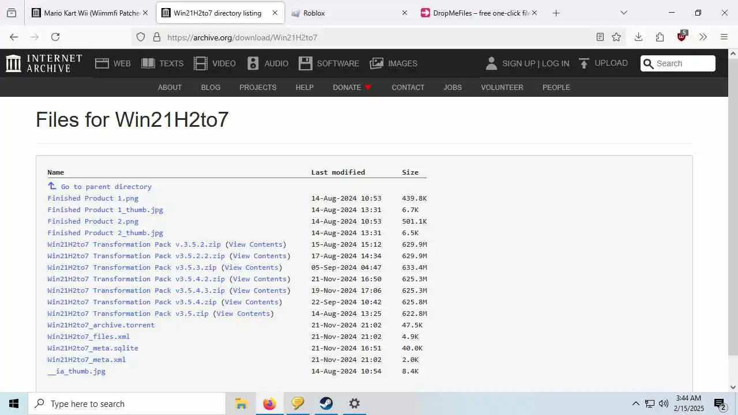Show hidden system tray icons
The width and height of the screenshot is (738, 415).
(636, 403)
